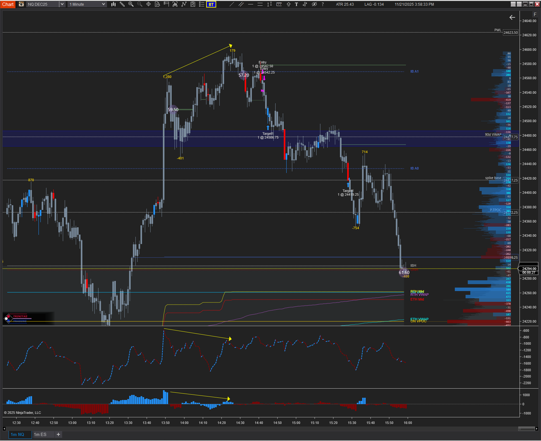Click the white left arrow on chart

point(512,17)
